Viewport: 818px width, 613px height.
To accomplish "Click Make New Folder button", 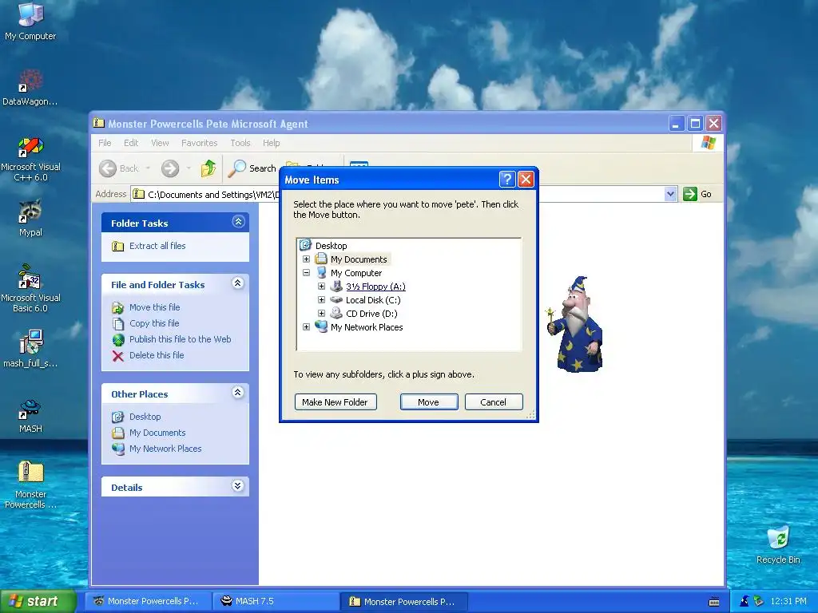I will click(336, 402).
